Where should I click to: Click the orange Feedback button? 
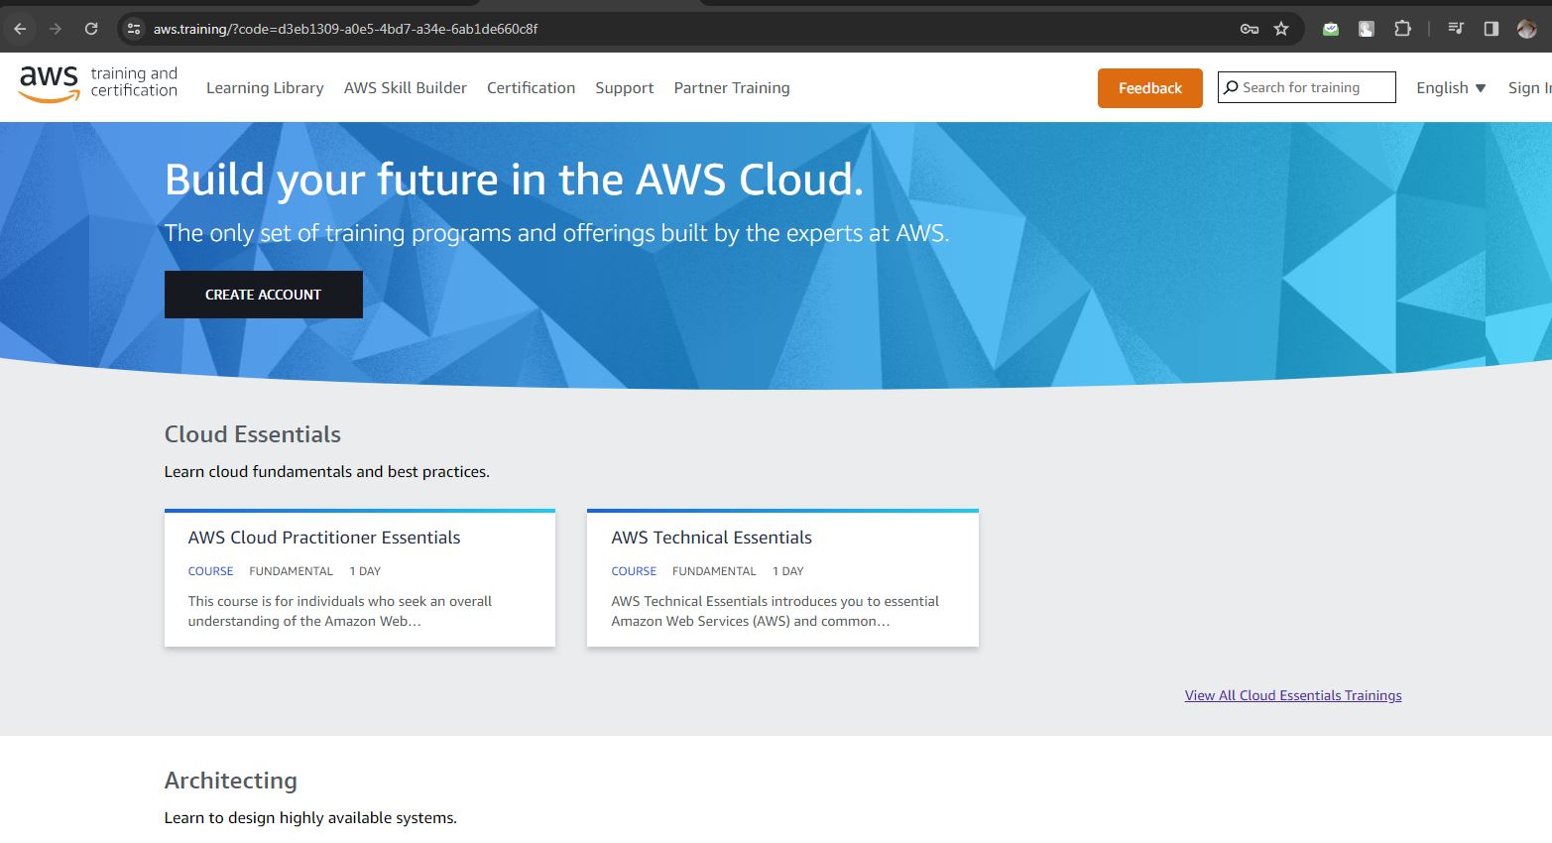pos(1149,88)
